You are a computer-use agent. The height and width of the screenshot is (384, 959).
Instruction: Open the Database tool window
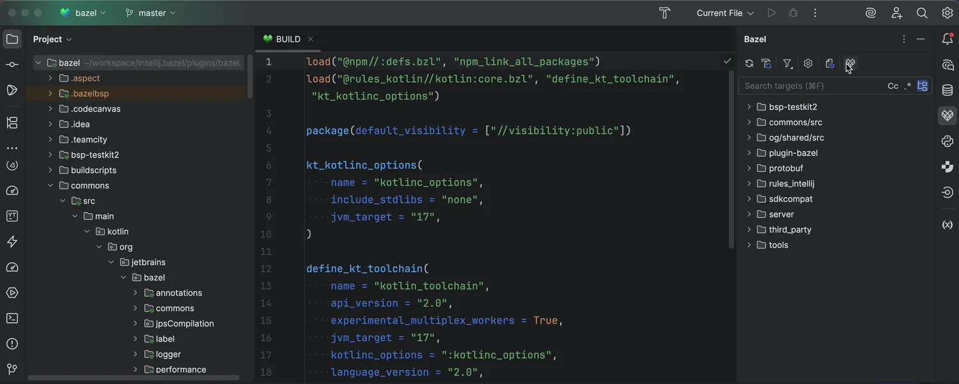947,90
